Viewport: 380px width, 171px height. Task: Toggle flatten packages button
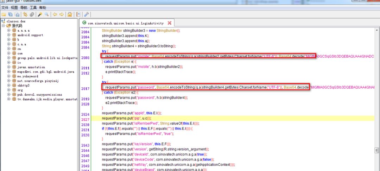click(x=32, y=14)
